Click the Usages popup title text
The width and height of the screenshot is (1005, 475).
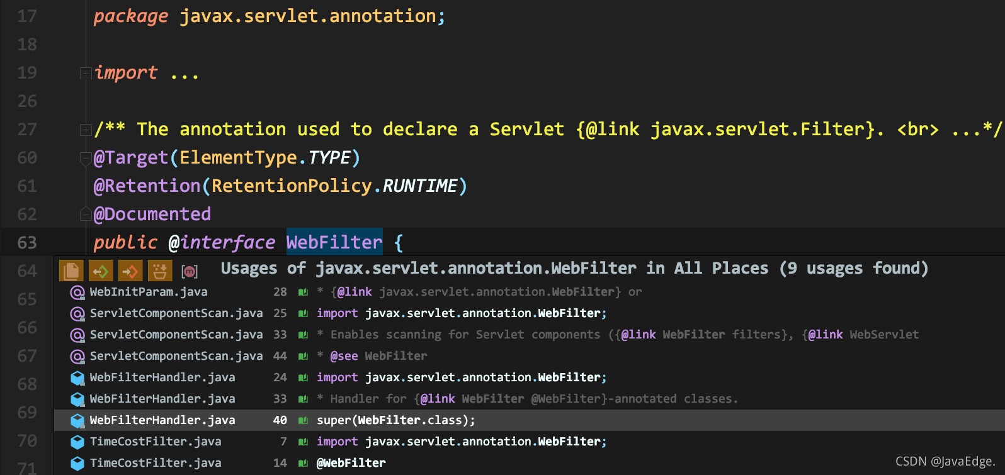pyautogui.click(x=574, y=269)
